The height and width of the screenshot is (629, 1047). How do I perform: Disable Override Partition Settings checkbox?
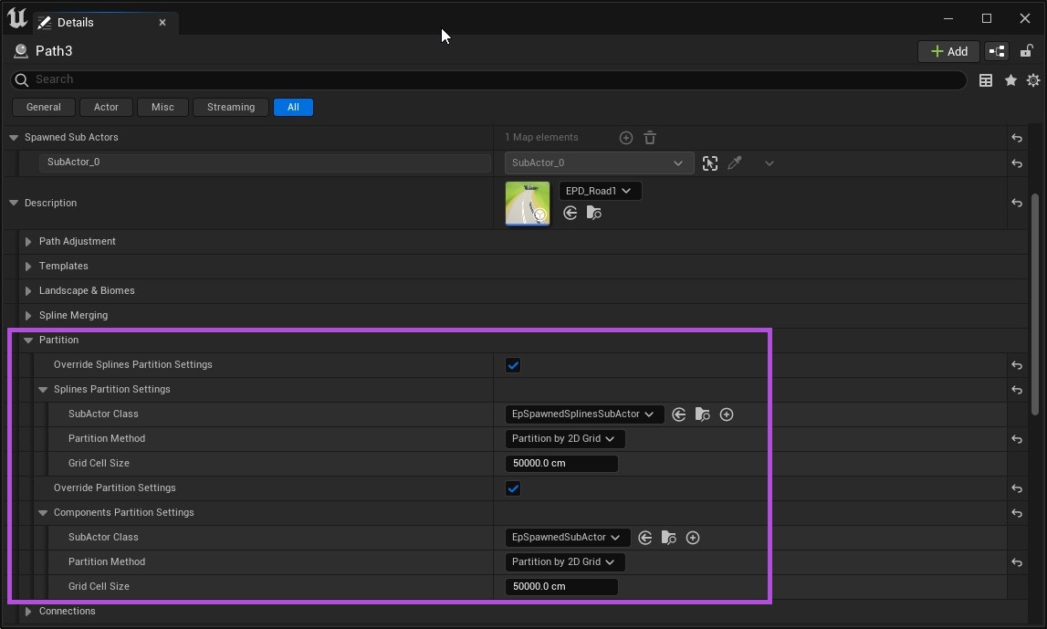(513, 488)
